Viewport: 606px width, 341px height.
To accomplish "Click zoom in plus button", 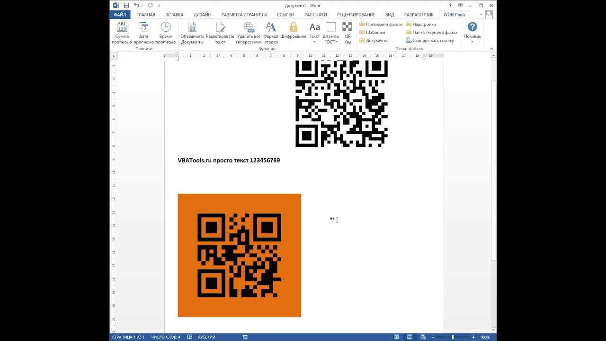I will pos(473,337).
